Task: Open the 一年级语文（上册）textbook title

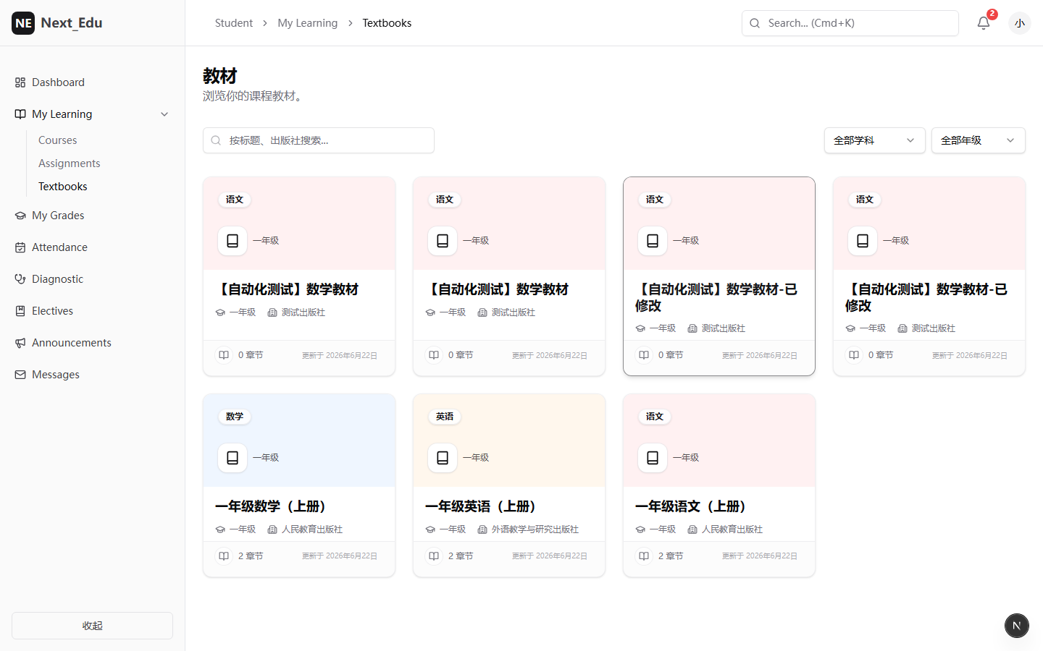Action: click(692, 506)
